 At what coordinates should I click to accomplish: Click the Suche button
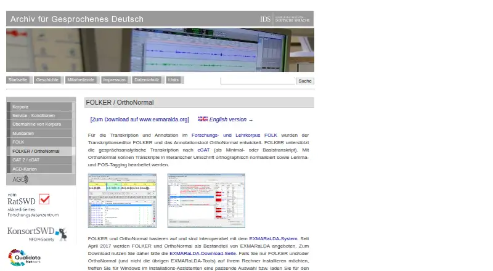pyautogui.click(x=304, y=81)
